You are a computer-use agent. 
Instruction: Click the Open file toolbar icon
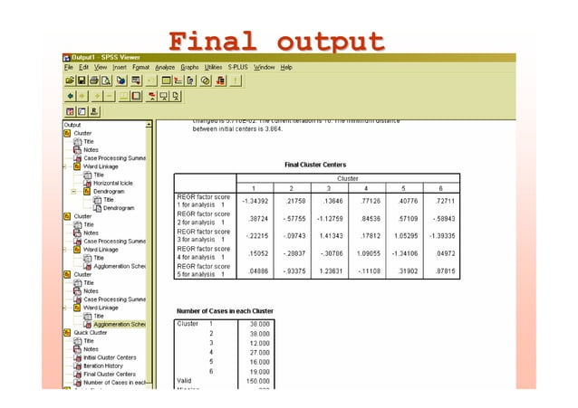[x=70, y=81]
